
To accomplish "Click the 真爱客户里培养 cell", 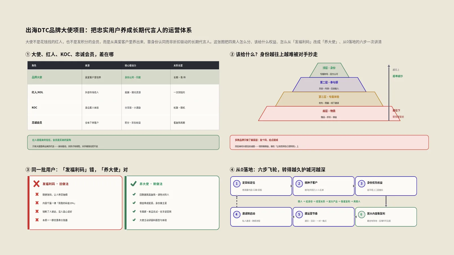I will coord(102,77).
